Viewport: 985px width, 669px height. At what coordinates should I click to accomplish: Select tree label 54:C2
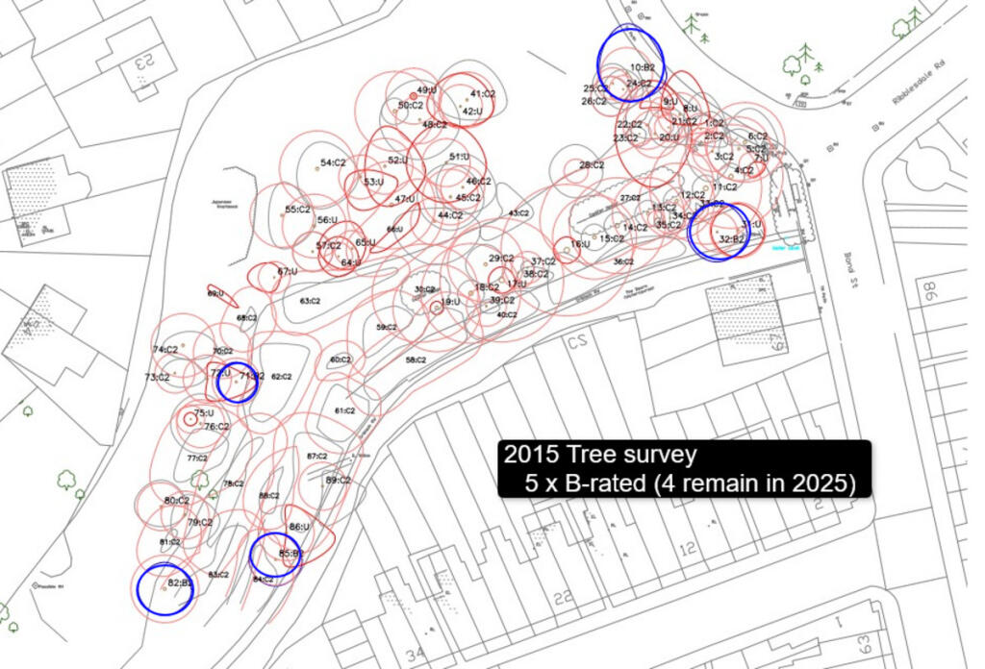tap(333, 163)
